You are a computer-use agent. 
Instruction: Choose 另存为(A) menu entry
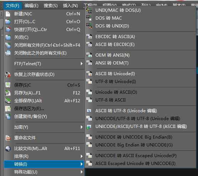pos(44,93)
